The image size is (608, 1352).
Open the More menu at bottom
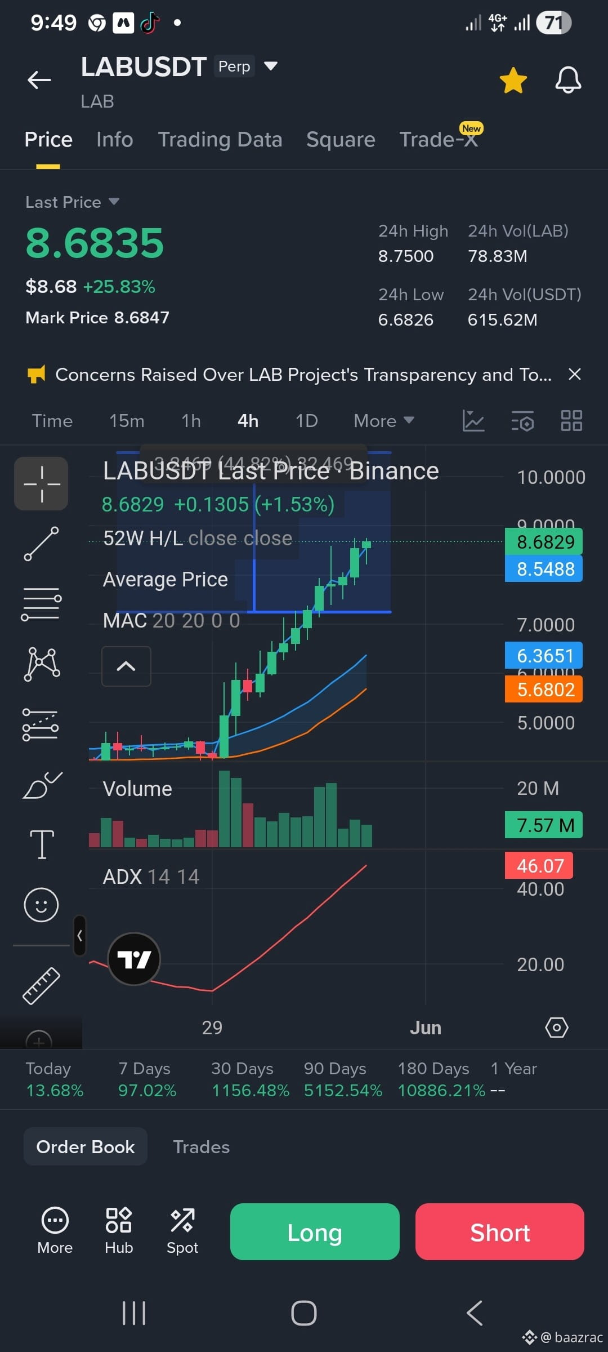pyautogui.click(x=55, y=1231)
